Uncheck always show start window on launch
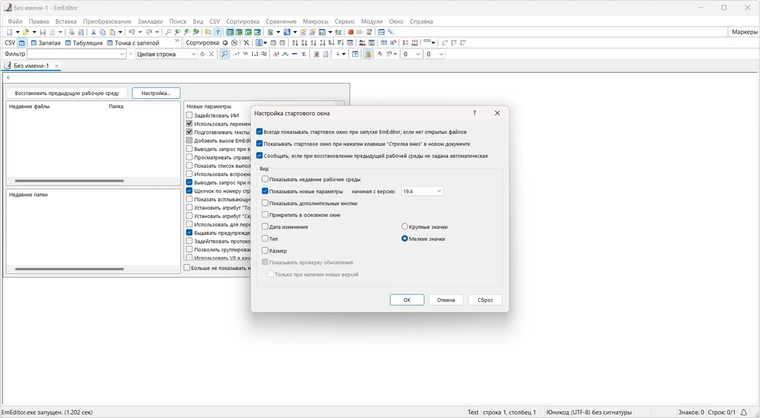The image size is (760, 418). pos(260,132)
